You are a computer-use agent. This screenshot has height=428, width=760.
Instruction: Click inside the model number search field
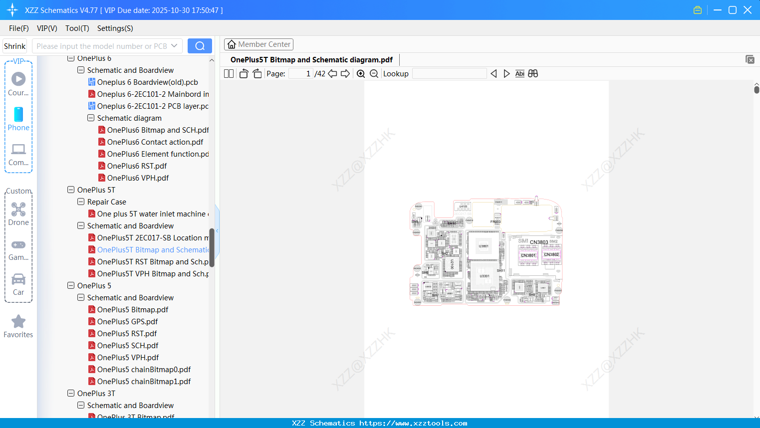105,45
